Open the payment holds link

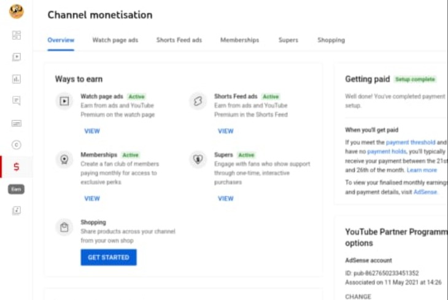coord(387,152)
